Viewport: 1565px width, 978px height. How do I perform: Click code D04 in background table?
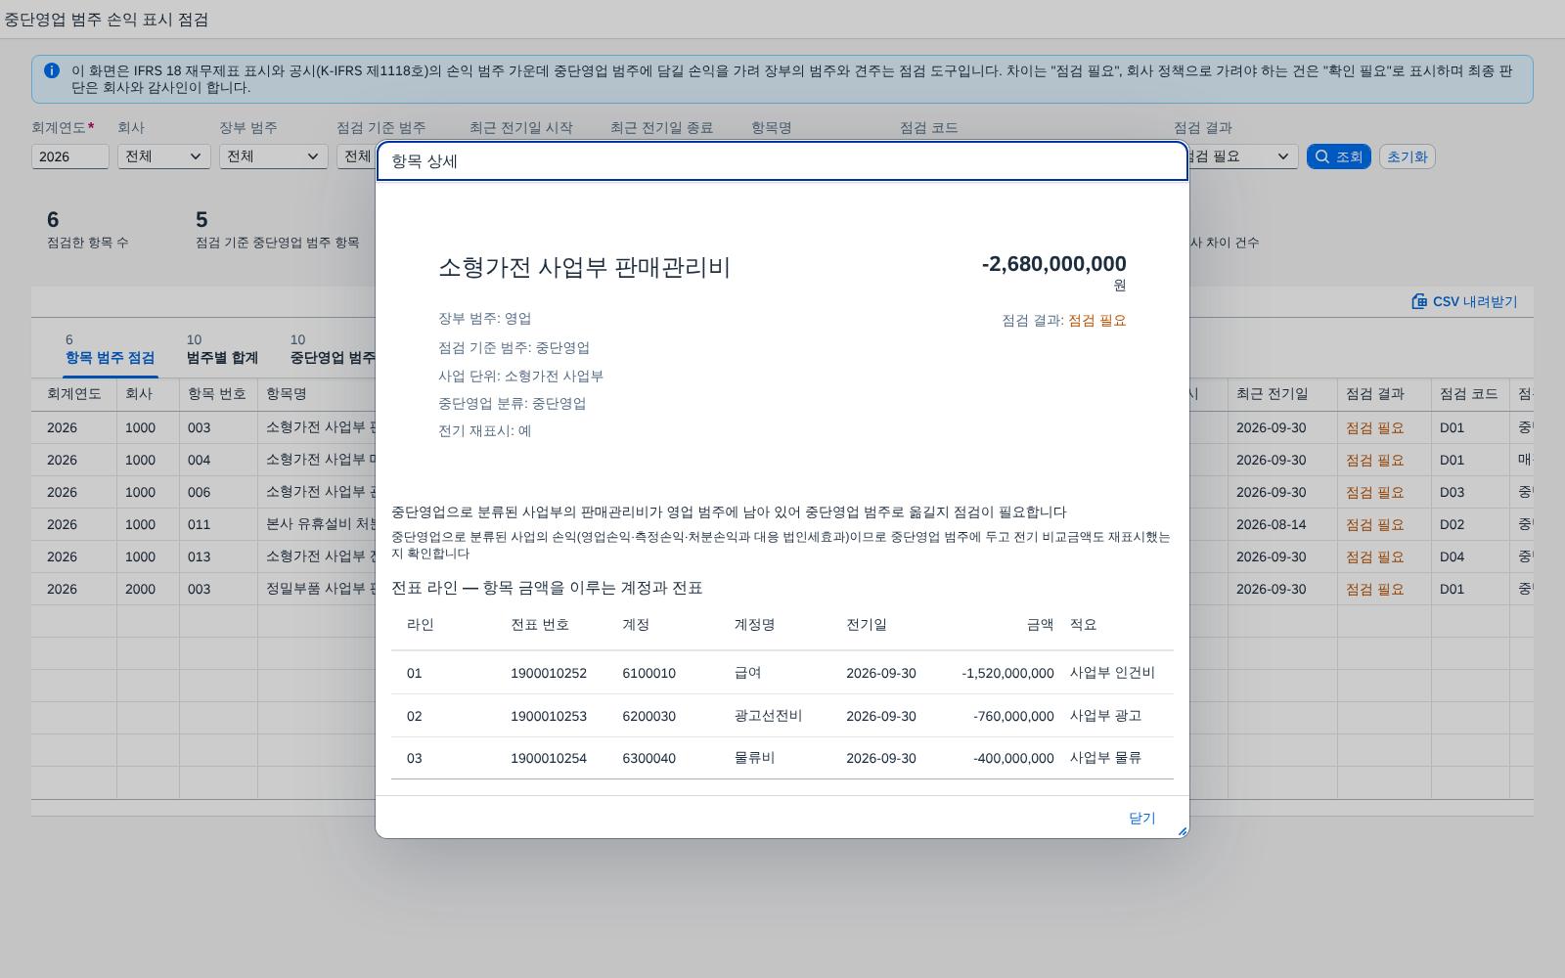pyautogui.click(x=1452, y=556)
